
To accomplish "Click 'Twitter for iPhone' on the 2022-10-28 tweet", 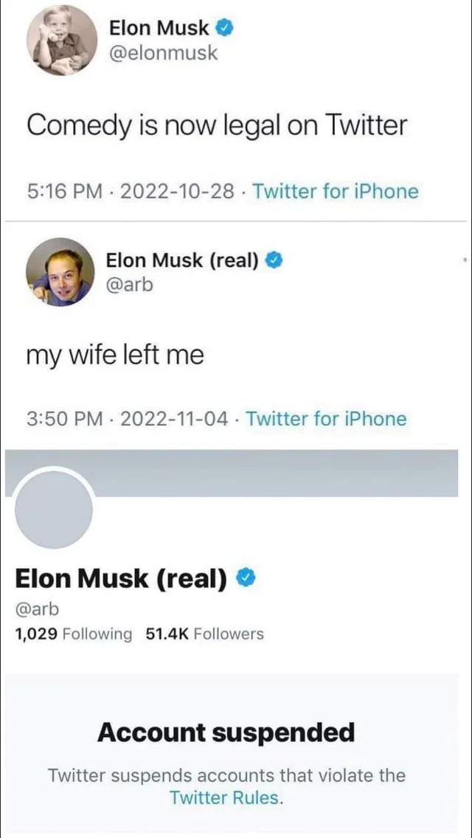I will (336, 192).
